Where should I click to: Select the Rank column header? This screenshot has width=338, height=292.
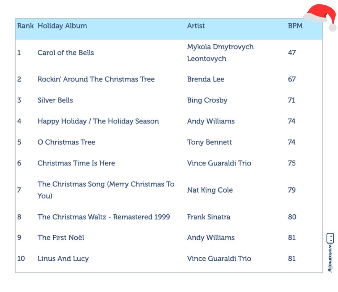(x=25, y=26)
